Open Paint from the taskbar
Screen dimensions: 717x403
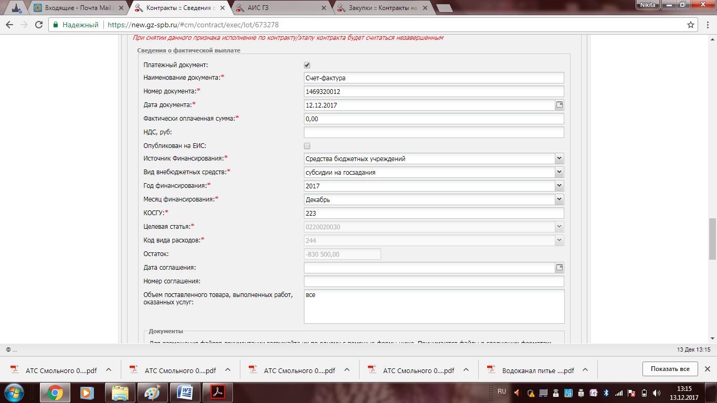[153, 393]
